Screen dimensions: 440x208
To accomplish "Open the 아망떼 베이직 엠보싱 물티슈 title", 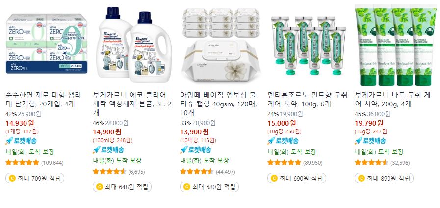I will (218, 104).
